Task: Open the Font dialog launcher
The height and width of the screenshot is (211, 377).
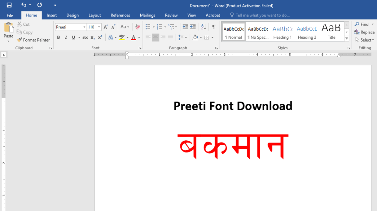Action: coord(140,48)
